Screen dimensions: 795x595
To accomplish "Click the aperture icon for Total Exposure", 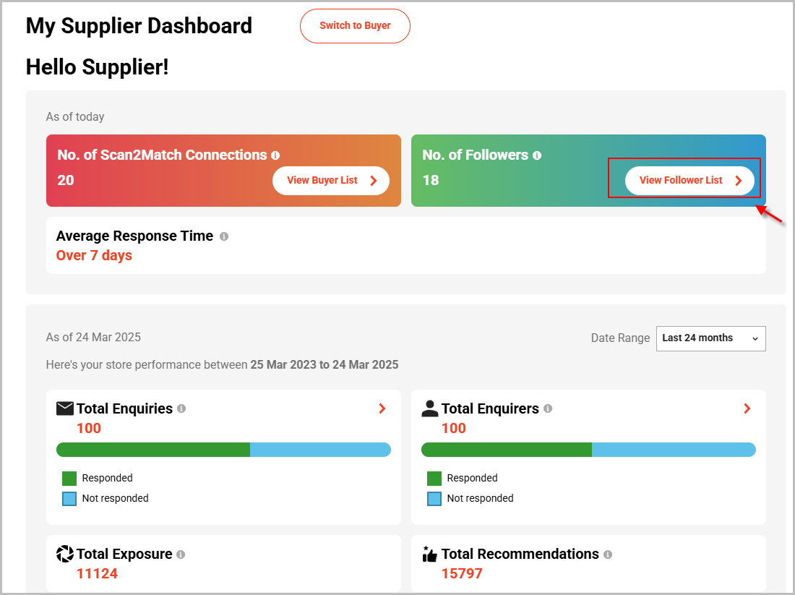I will 65,554.
